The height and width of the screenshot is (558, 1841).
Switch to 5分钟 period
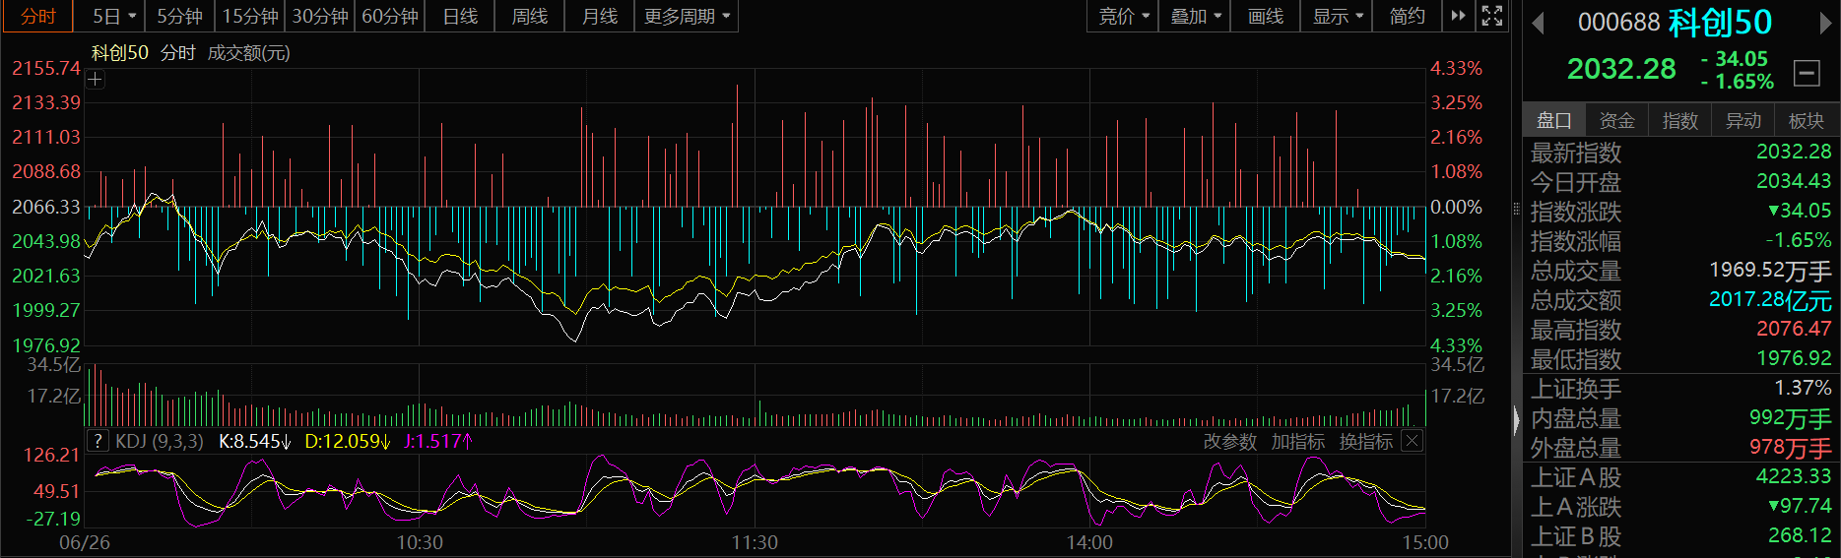[179, 16]
